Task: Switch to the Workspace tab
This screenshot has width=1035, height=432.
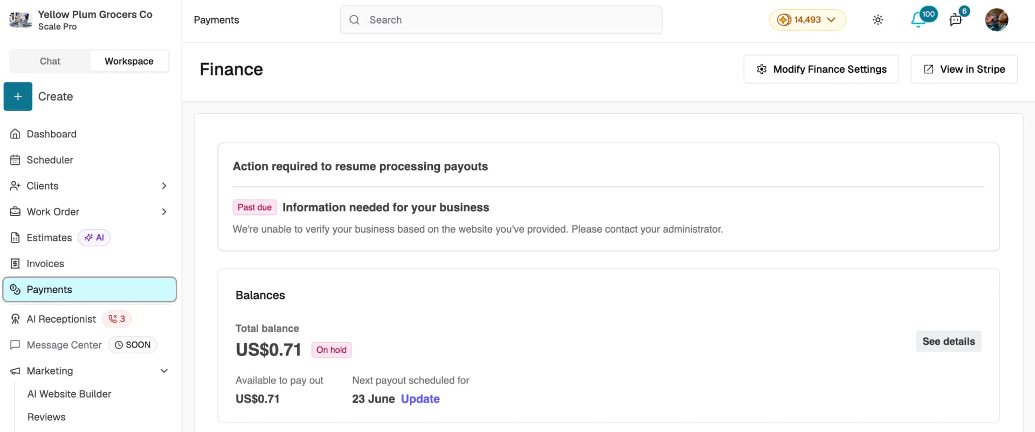Action: pyautogui.click(x=129, y=61)
